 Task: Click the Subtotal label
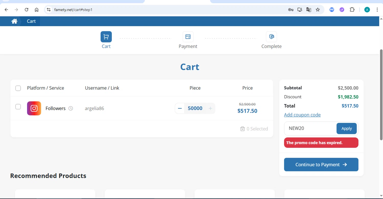click(x=293, y=88)
